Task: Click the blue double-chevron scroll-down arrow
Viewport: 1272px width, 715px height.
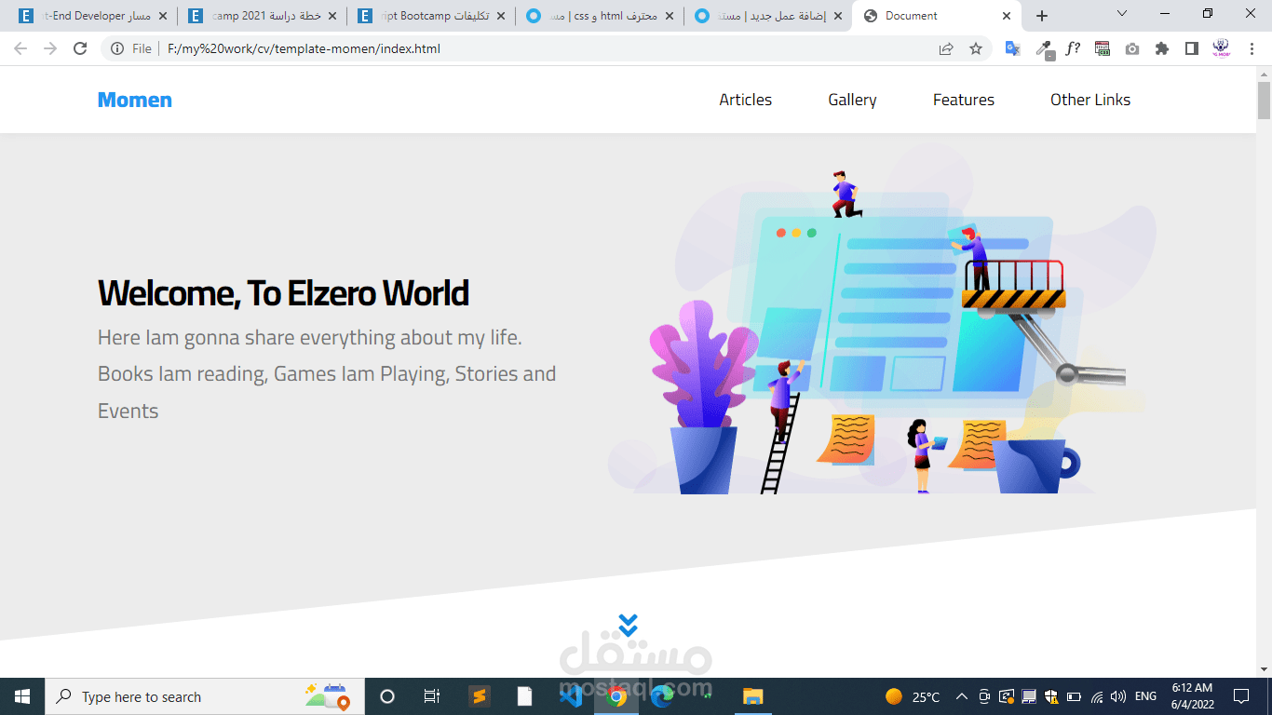Action: click(x=628, y=626)
